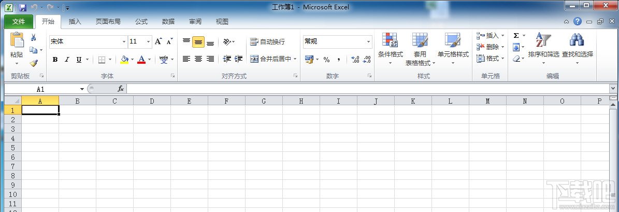Click Delete cells (删除) button
The image size is (619, 212).
491,47
